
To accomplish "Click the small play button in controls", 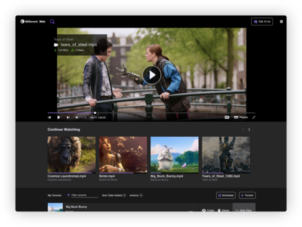I will click(x=58, y=118).
